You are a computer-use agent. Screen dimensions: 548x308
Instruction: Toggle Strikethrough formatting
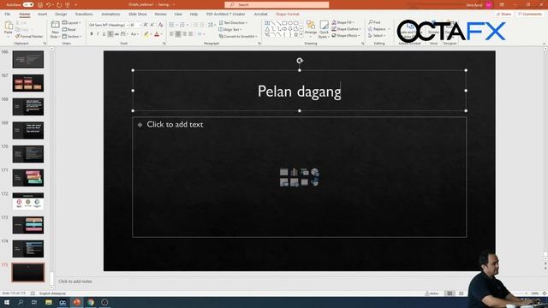[116, 34]
